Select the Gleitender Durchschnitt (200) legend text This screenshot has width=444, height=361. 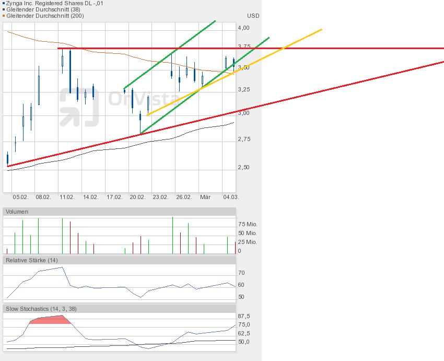(45, 16)
